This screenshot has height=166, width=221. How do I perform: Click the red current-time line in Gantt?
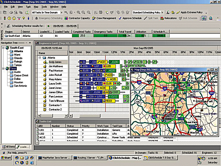coord(105,84)
